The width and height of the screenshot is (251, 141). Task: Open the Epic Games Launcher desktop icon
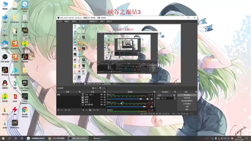(25, 85)
